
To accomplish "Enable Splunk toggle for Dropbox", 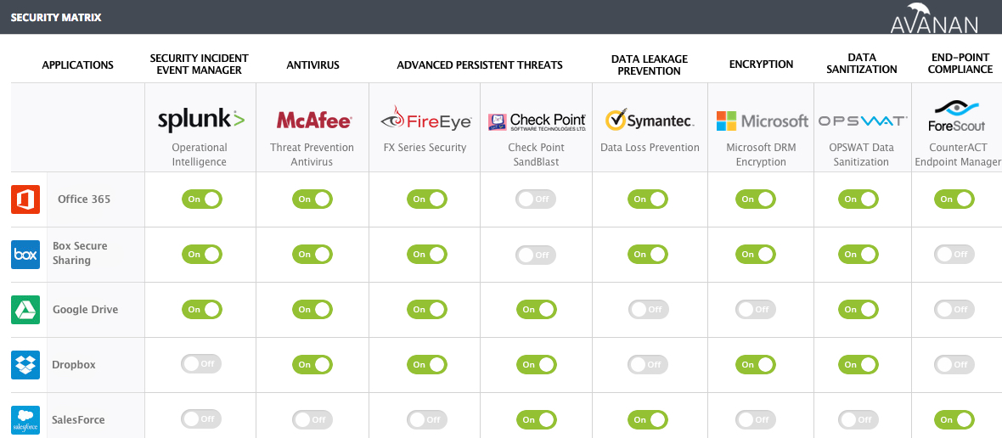I will [201, 365].
